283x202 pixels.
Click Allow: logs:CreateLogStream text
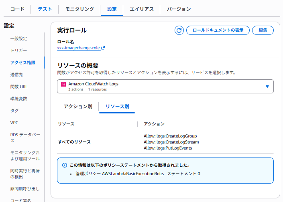pos(171,142)
